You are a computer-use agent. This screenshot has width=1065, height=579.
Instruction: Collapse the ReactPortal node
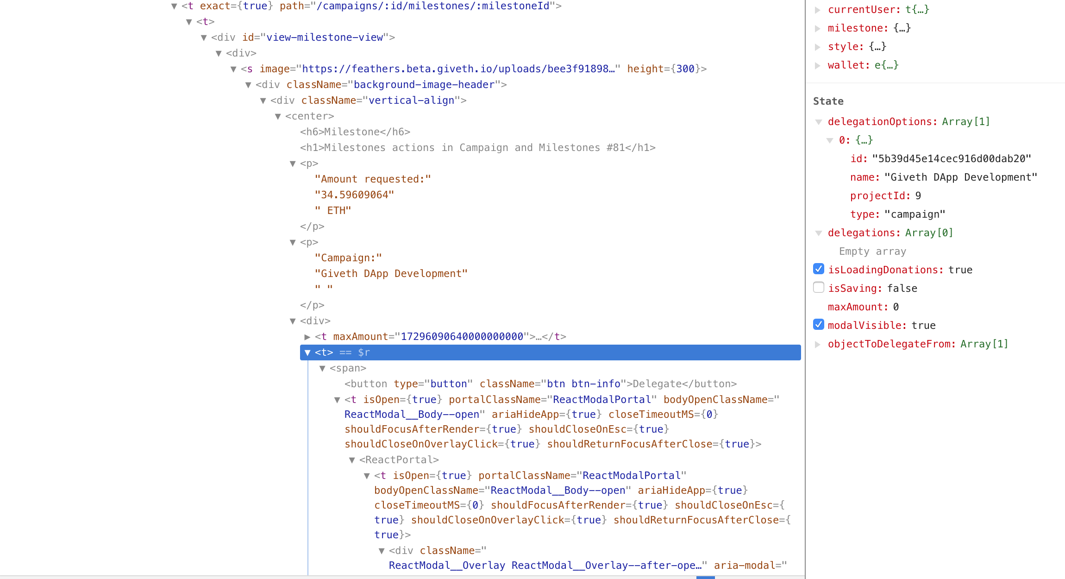352,460
